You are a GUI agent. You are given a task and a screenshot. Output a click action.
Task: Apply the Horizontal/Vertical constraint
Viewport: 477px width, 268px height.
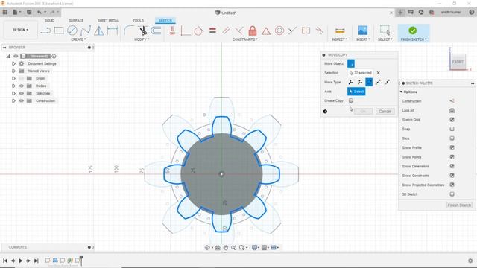172,31
